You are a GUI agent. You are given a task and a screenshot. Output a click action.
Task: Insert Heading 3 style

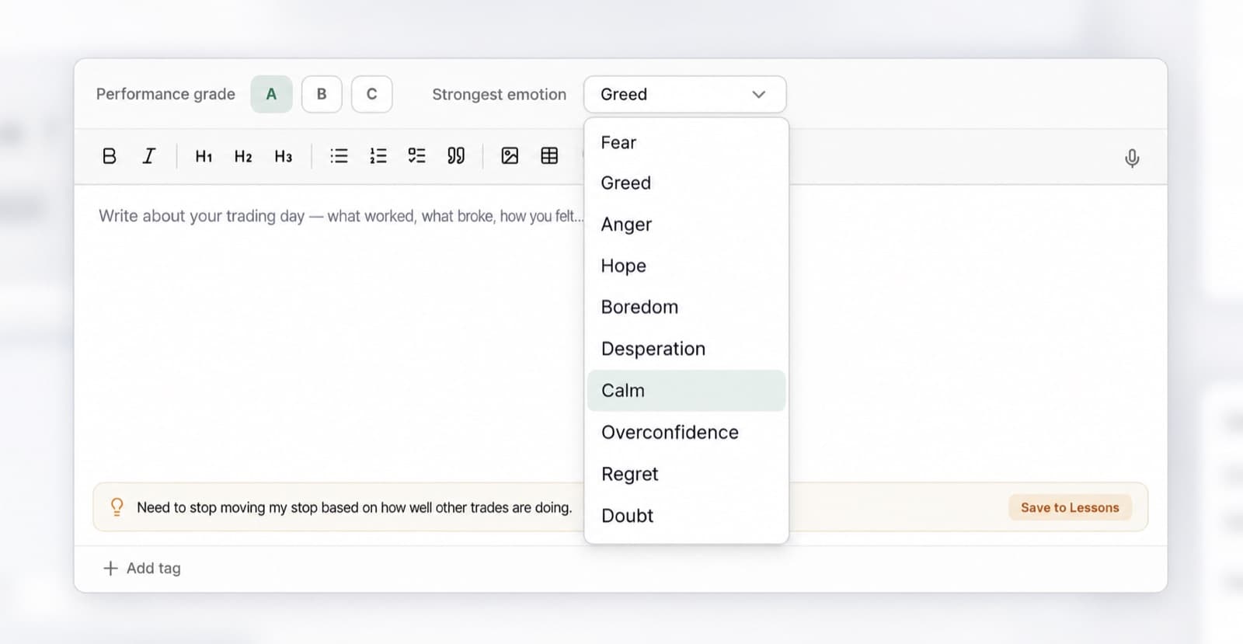click(284, 156)
